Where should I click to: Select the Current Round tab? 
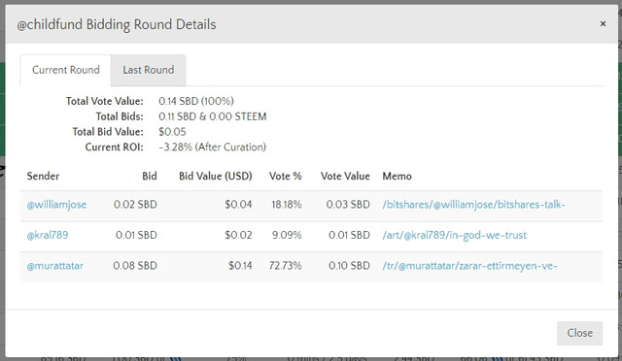(66, 70)
